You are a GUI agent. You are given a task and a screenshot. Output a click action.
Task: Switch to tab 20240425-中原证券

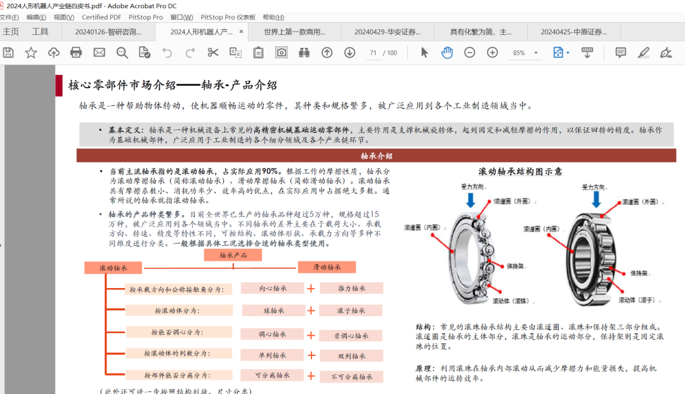573,32
